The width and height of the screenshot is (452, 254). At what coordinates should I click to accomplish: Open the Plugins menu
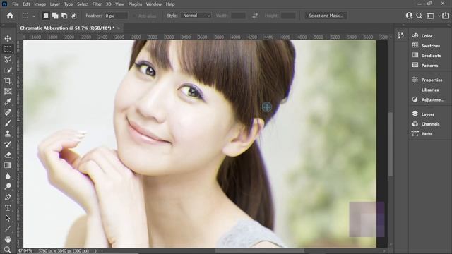(x=135, y=4)
